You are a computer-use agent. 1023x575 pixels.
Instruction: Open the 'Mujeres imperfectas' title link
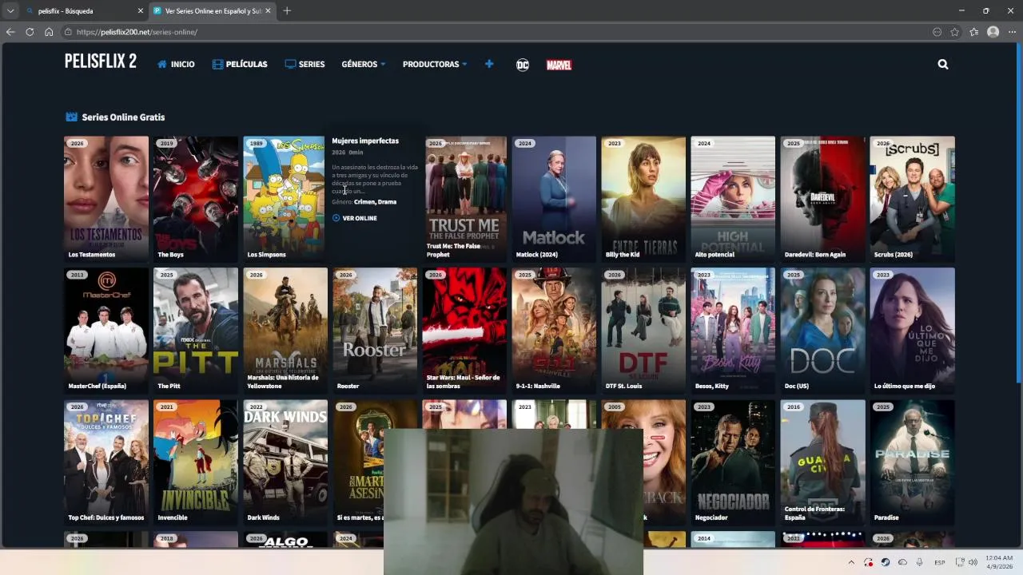pos(365,141)
